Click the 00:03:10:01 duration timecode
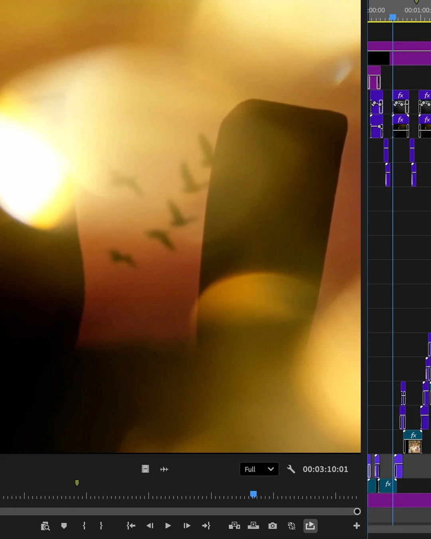The height and width of the screenshot is (539, 431). click(325, 469)
